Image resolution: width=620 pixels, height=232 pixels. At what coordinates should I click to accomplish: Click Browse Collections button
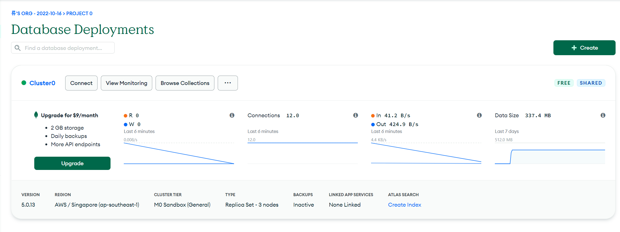click(x=185, y=83)
